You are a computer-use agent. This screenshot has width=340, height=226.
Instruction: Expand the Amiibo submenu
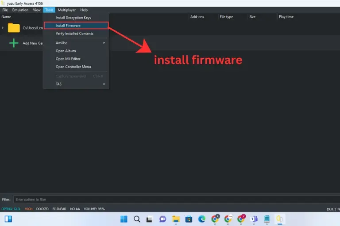76,43
